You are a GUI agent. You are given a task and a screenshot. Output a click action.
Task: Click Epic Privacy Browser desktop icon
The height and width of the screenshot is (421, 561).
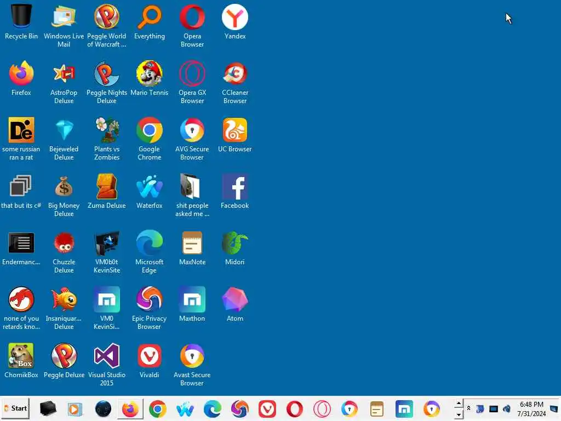click(150, 308)
